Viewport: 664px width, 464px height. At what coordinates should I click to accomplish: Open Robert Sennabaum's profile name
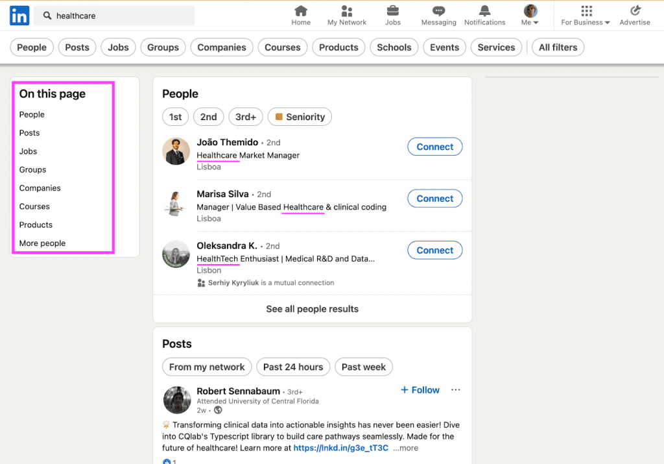tap(239, 391)
